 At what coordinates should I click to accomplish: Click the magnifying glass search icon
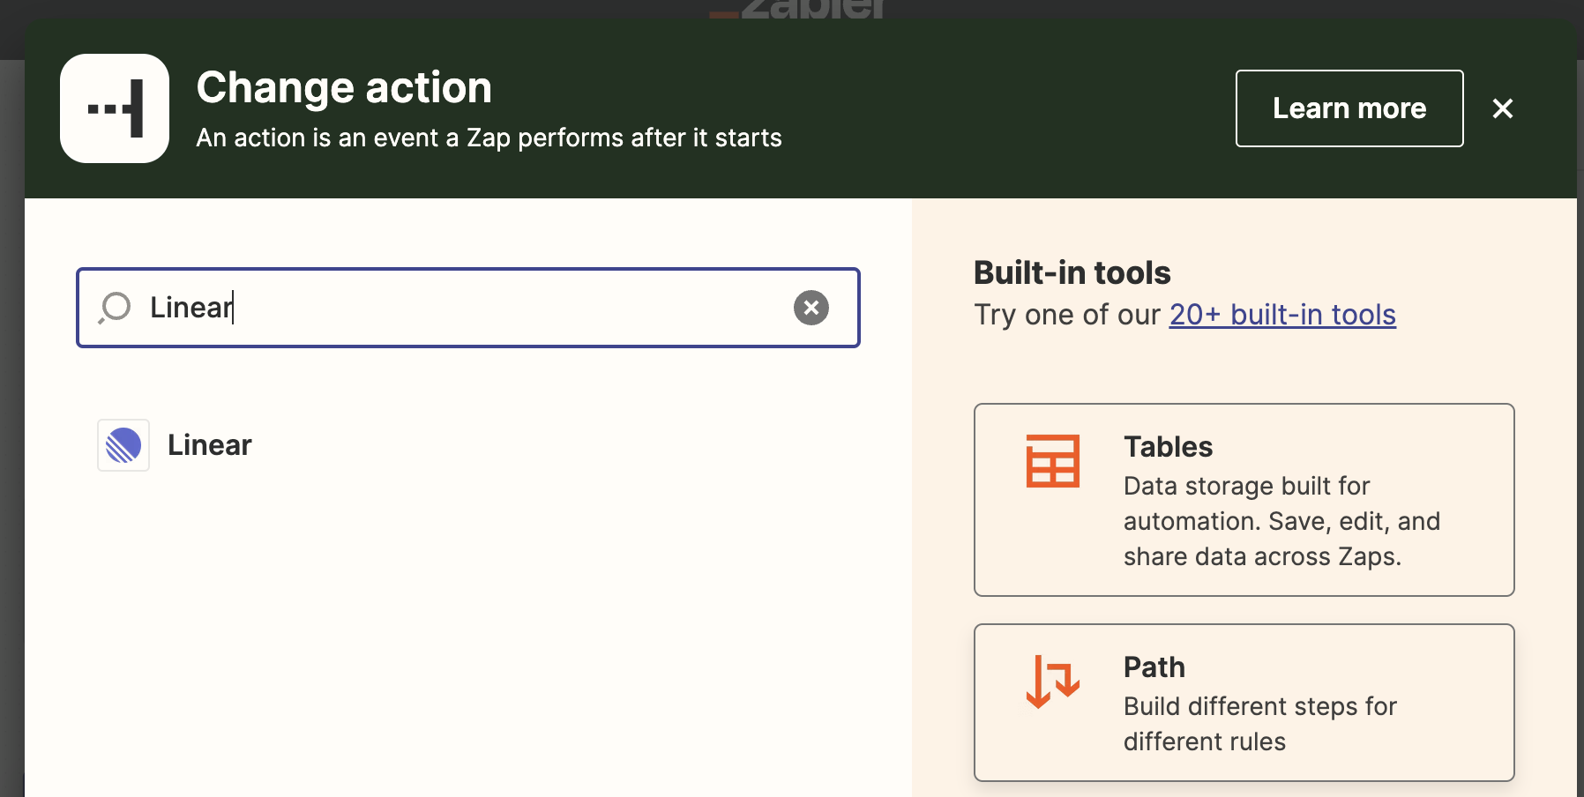click(115, 308)
